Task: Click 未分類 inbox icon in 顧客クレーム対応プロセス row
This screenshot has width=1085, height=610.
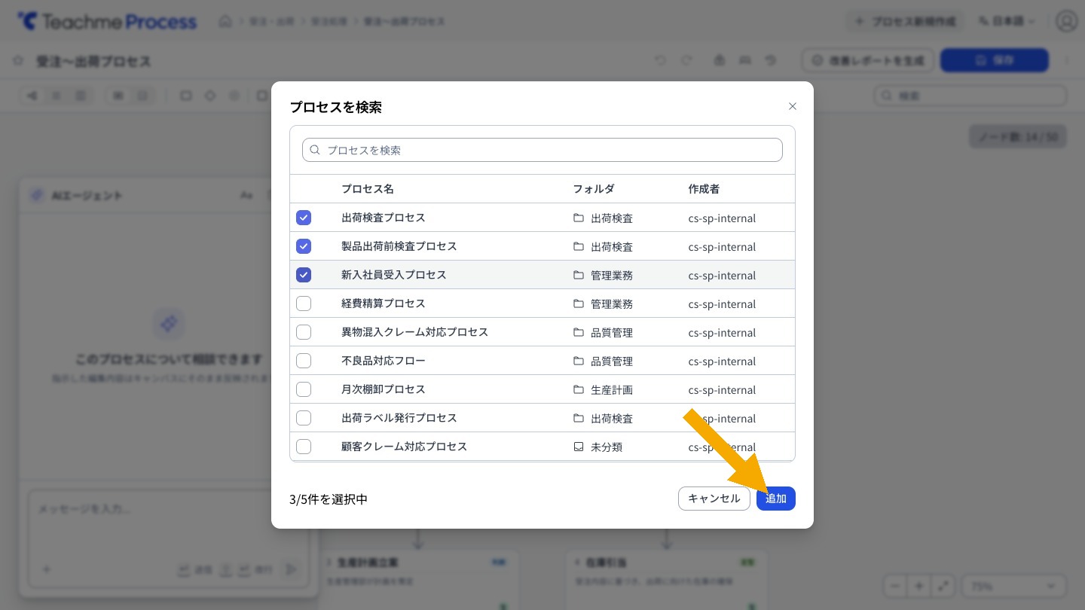Action: pos(579,447)
